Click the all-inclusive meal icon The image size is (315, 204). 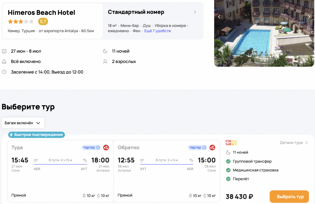4,61
